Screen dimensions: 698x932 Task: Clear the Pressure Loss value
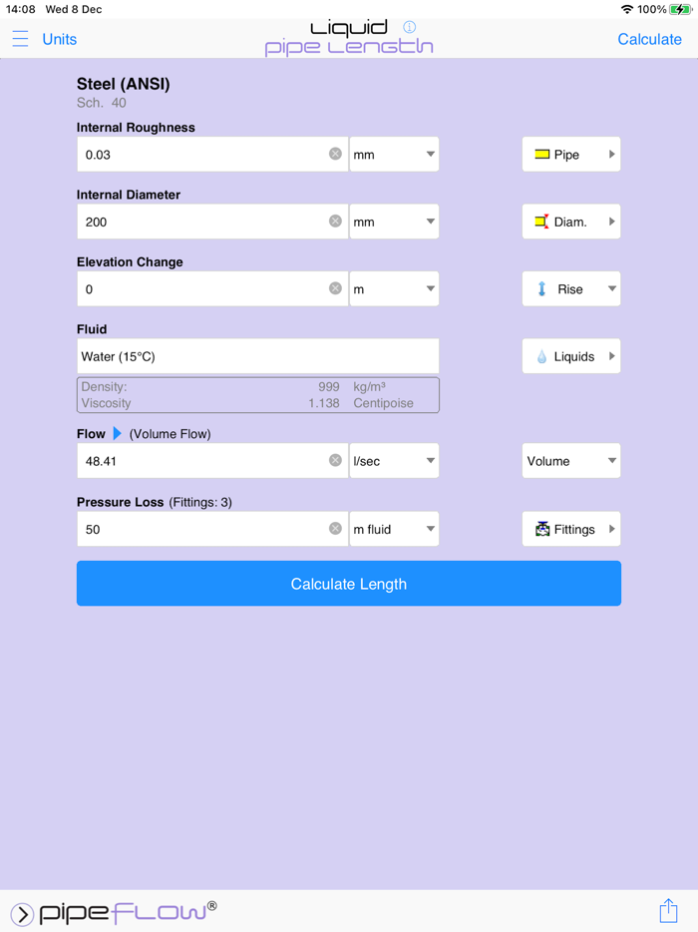pos(335,529)
